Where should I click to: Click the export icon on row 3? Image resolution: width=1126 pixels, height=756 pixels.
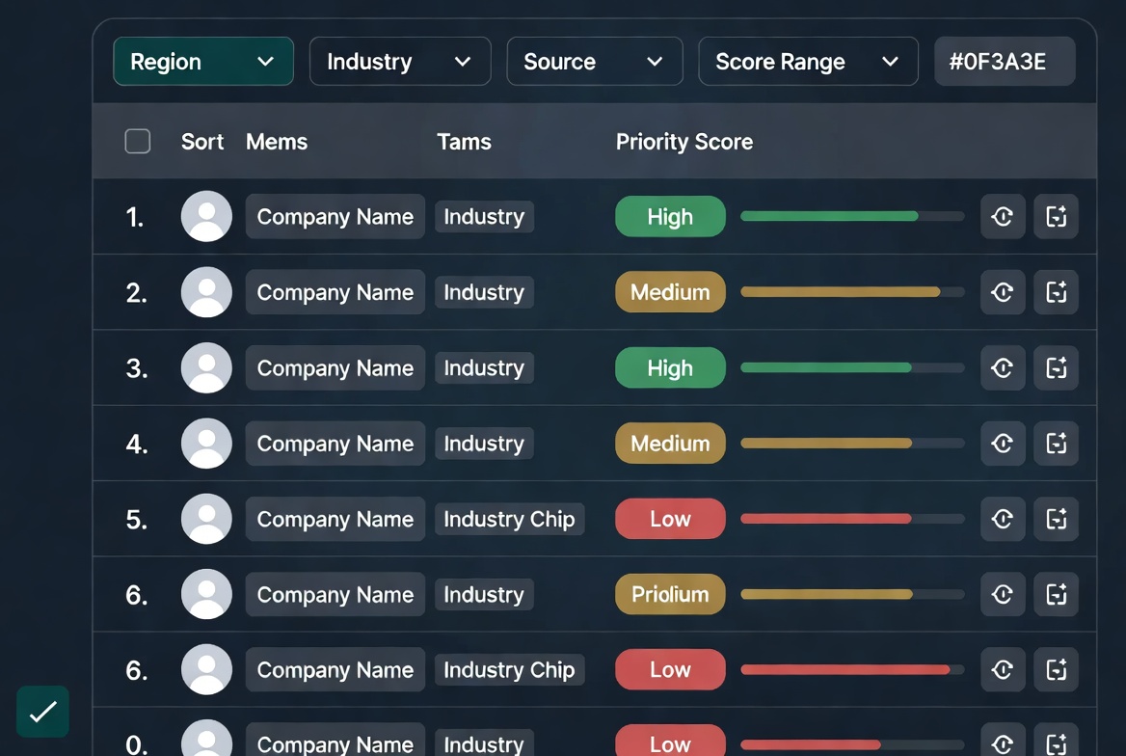click(x=1057, y=367)
